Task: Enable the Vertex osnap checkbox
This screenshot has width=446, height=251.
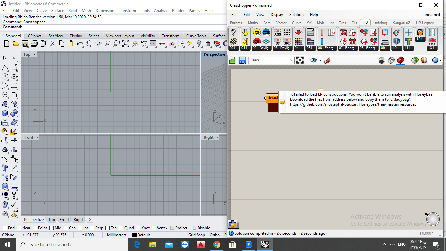Action: click(x=154, y=228)
